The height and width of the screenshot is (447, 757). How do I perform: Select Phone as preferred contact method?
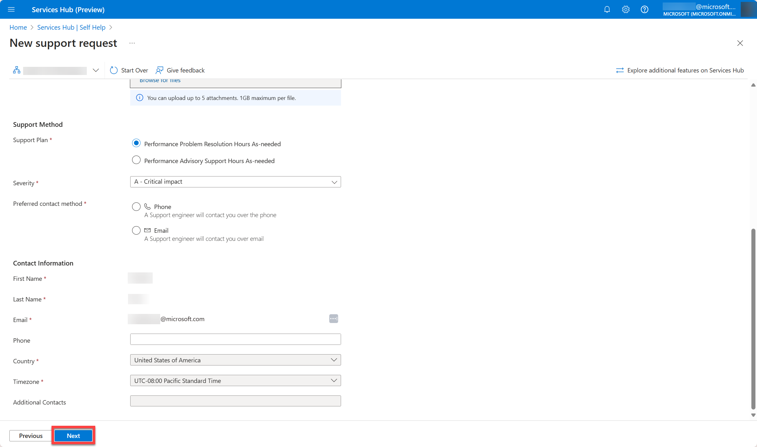pos(136,206)
